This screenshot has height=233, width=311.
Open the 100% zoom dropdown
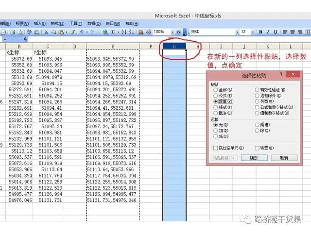point(173,32)
